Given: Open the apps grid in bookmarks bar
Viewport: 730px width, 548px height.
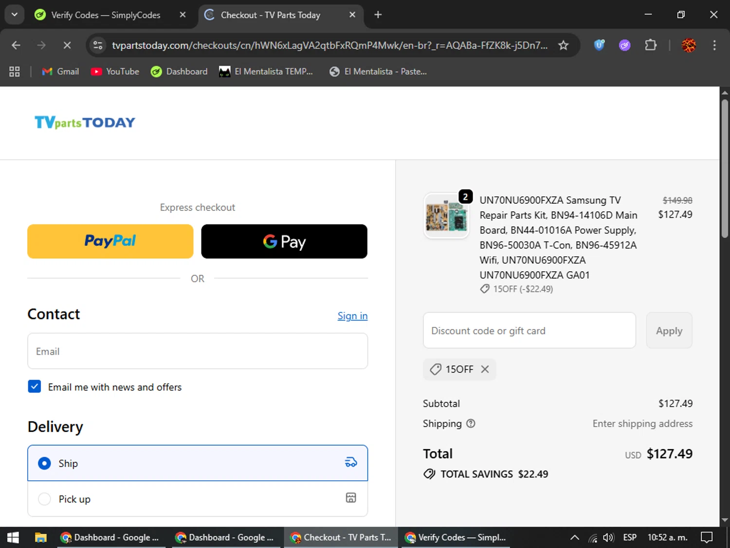Looking at the screenshot, I should coord(15,72).
